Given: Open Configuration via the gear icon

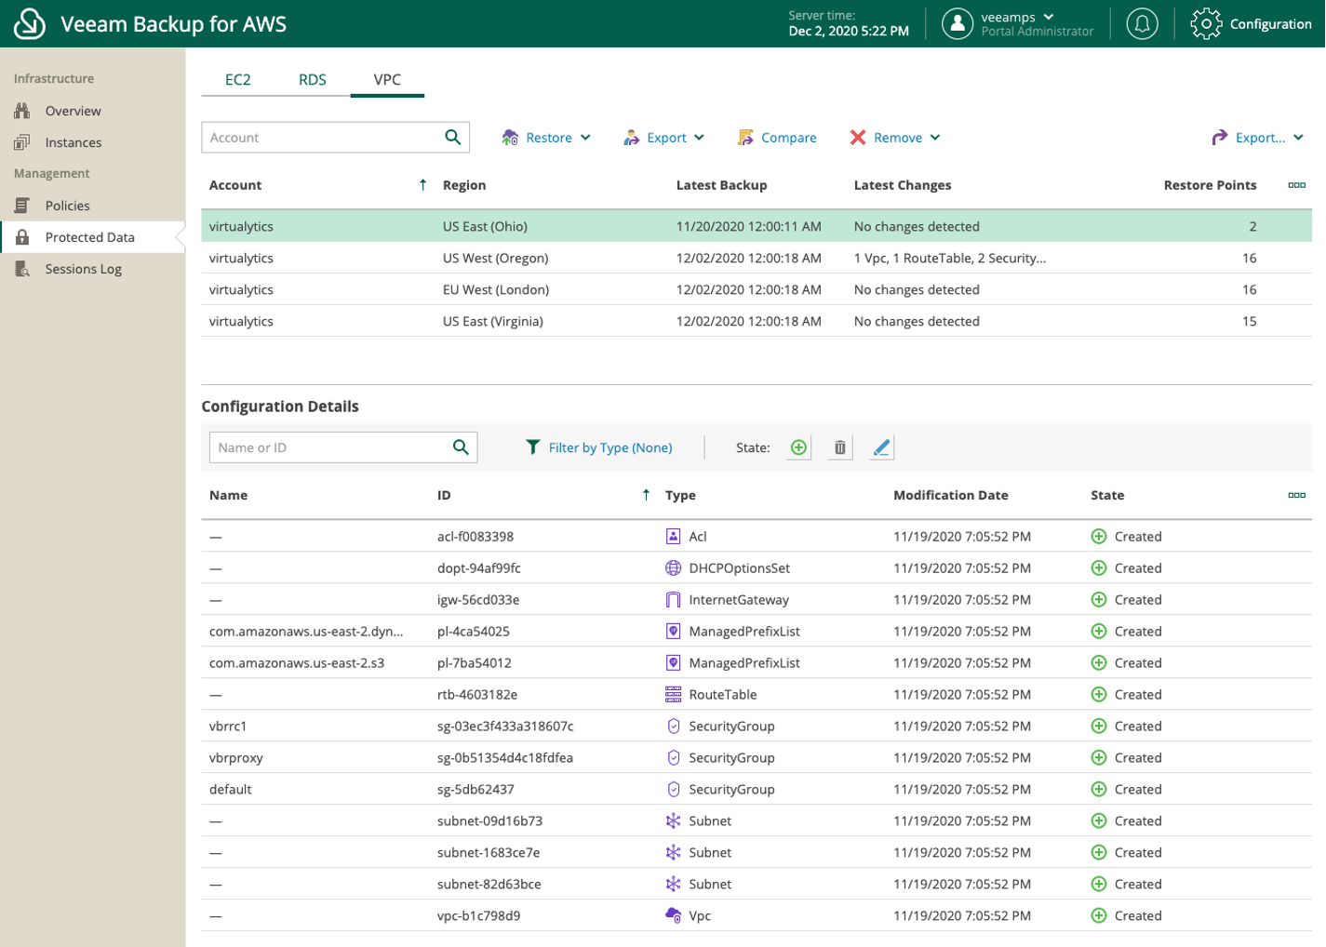Looking at the screenshot, I should 1206,24.
